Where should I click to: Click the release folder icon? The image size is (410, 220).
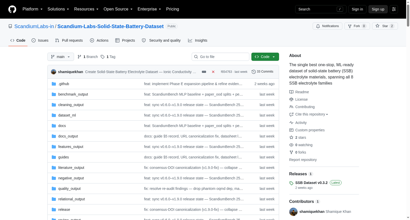point(54,210)
